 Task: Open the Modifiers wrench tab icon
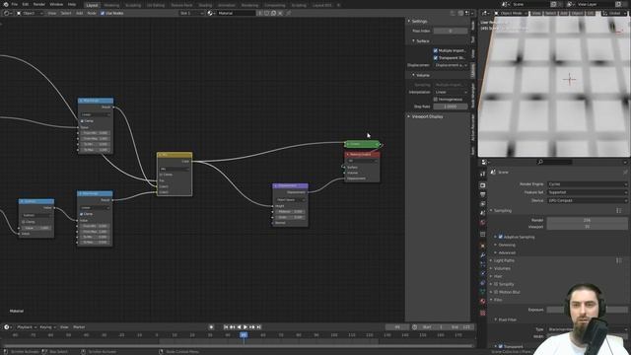pyautogui.click(x=482, y=255)
